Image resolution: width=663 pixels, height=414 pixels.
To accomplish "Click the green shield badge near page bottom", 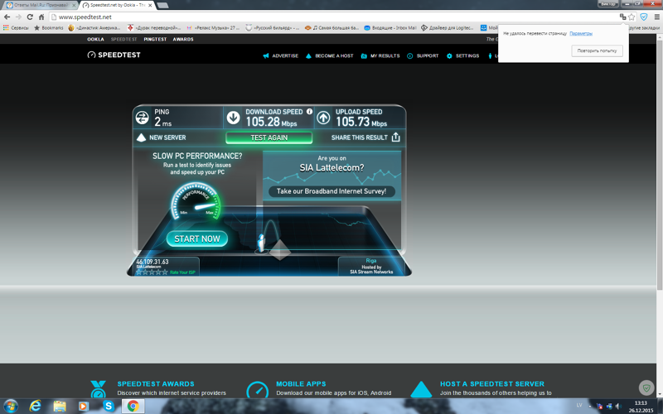I will 646,388.
